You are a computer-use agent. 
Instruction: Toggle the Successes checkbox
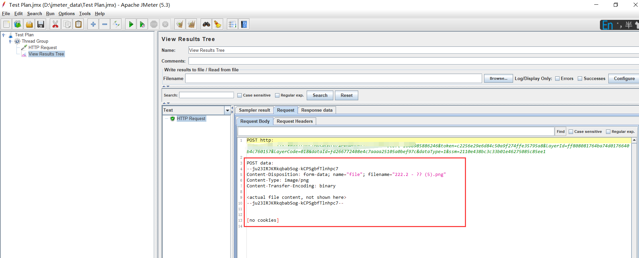click(x=580, y=79)
